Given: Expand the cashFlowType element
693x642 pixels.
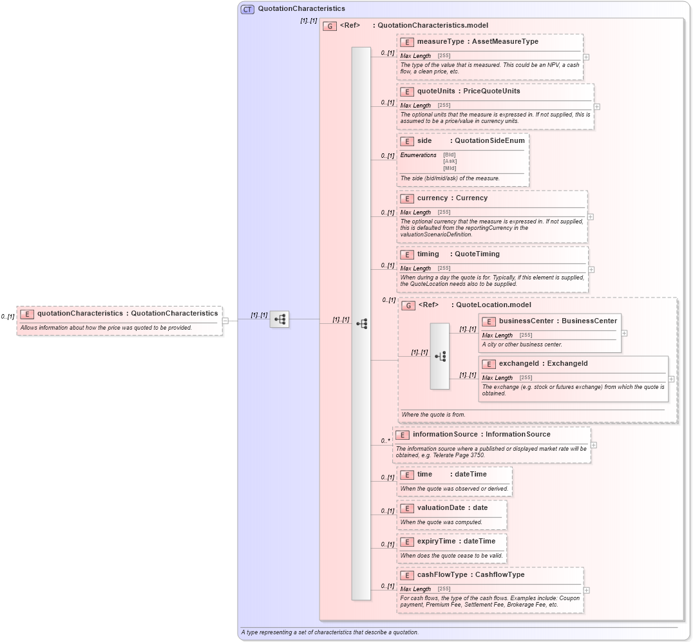Looking at the screenshot, I should (x=587, y=590).
